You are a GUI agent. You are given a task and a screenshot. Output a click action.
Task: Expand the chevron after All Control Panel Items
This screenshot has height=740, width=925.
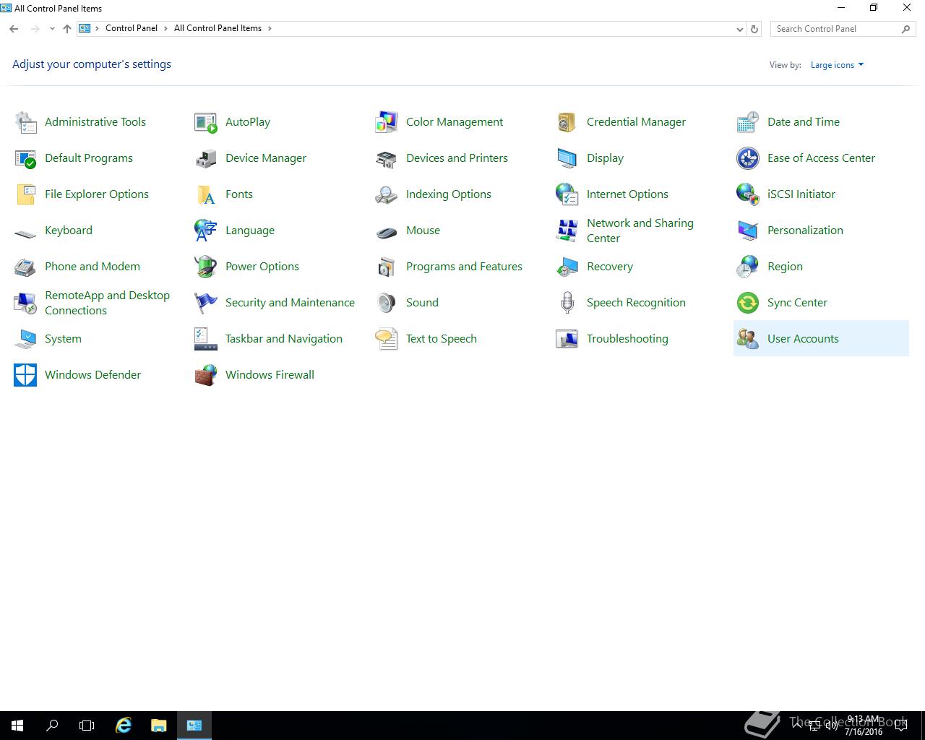tap(270, 28)
